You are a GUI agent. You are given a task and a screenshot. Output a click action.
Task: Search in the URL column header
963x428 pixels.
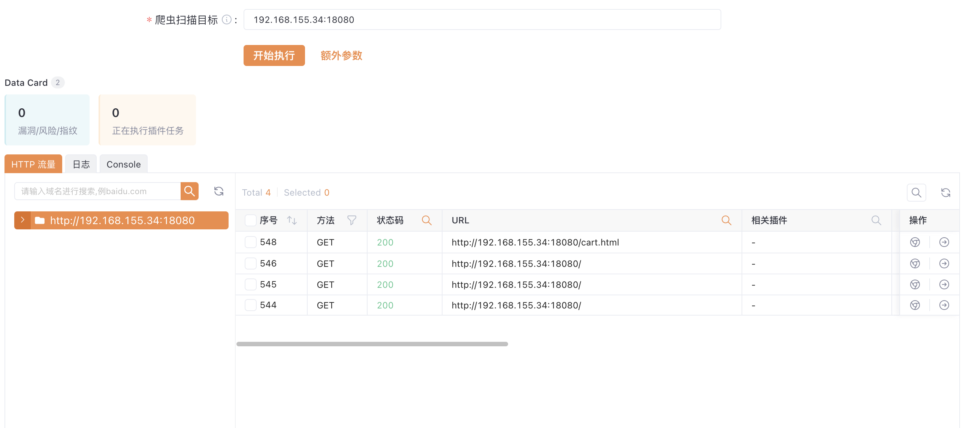726,220
